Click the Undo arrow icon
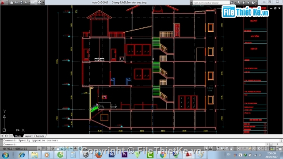Image resolution: width=283 pixels, height=159 pixels. [26, 3]
